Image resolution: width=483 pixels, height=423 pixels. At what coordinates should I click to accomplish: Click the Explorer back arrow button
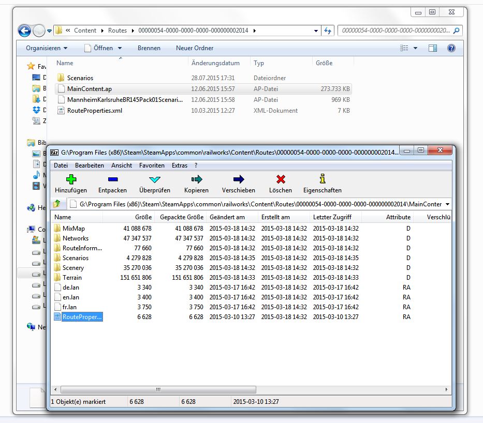point(24,31)
